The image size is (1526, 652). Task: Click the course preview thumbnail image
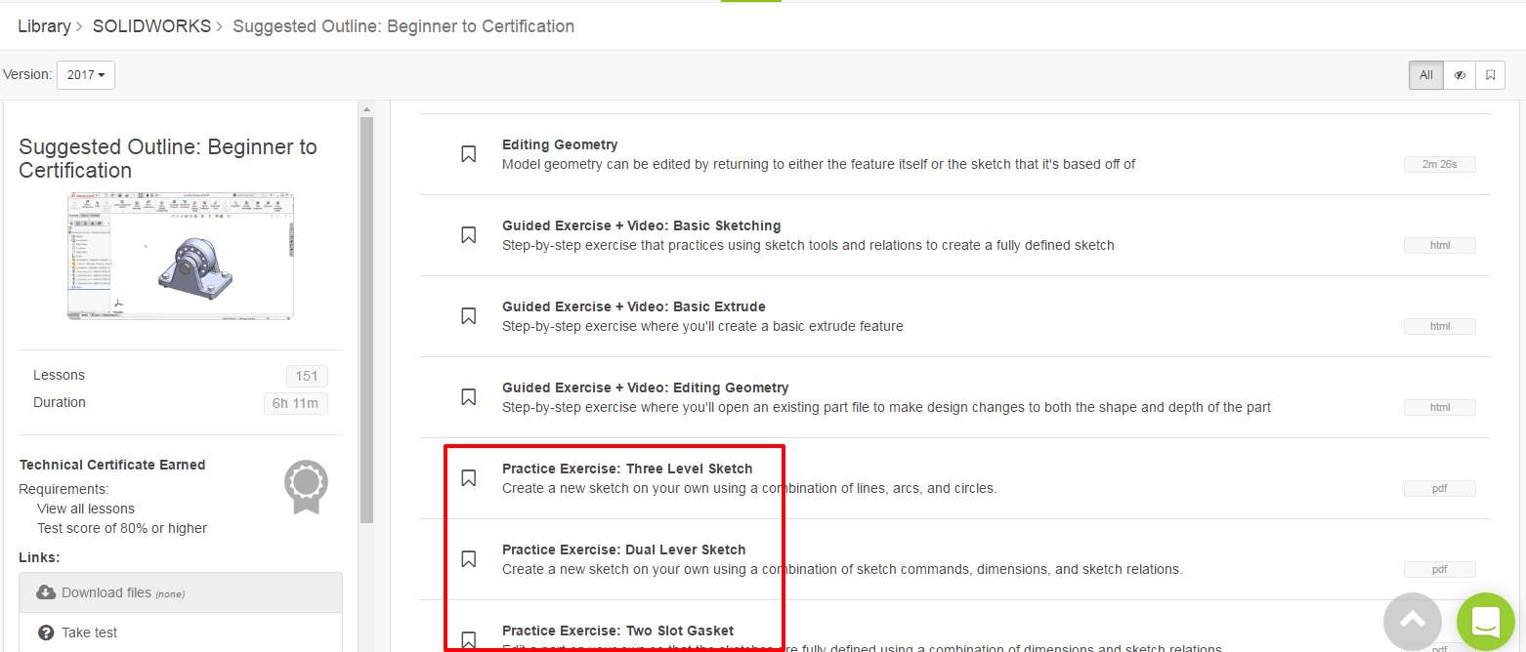coord(181,256)
